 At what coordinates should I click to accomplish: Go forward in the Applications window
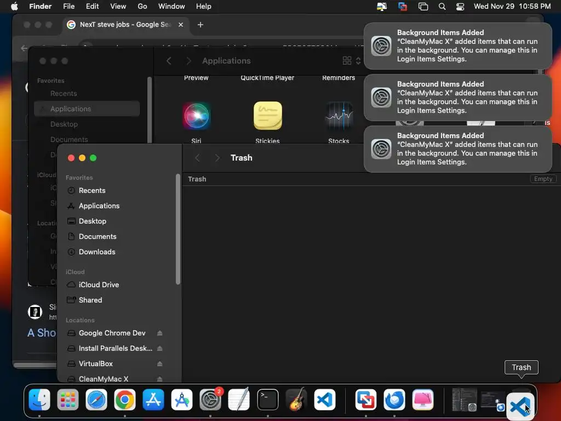(x=188, y=61)
